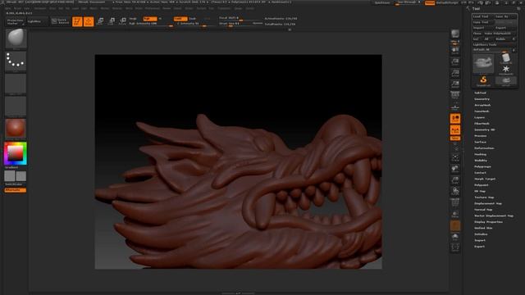
Task: Toggle the Edit mode button
Action: pos(77,21)
